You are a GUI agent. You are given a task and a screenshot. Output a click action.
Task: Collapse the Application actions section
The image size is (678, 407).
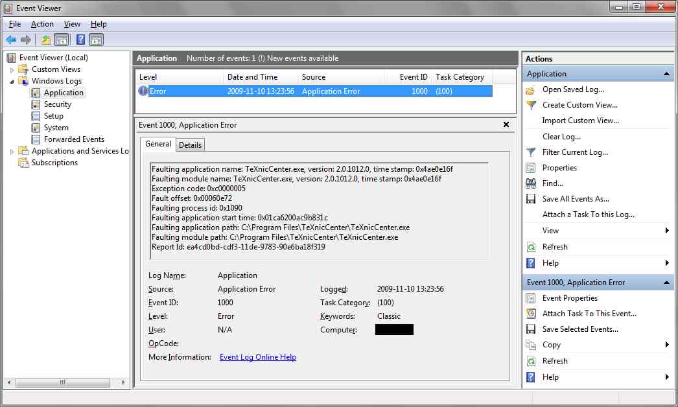[x=666, y=74]
